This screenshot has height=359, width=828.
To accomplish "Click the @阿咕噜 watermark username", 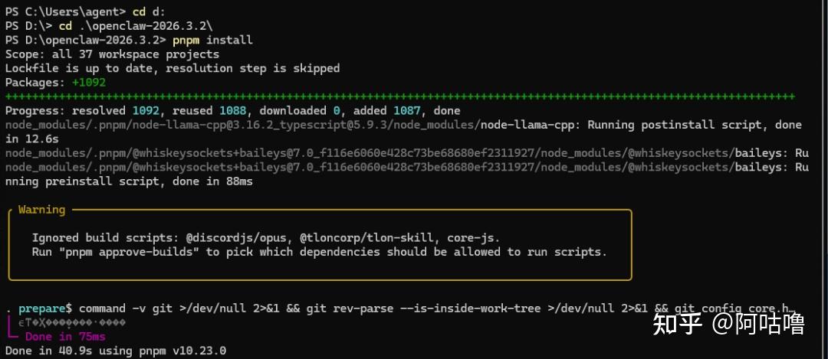I will [x=757, y=324].
